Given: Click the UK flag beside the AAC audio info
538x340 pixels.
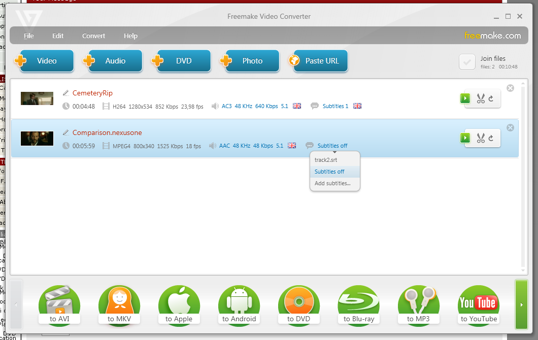Looking at the screenshot, I should (x=292, y=146).
